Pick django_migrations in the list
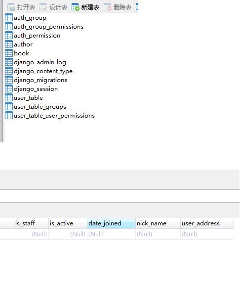Screen dimensions: 240x302 (40, 80)
